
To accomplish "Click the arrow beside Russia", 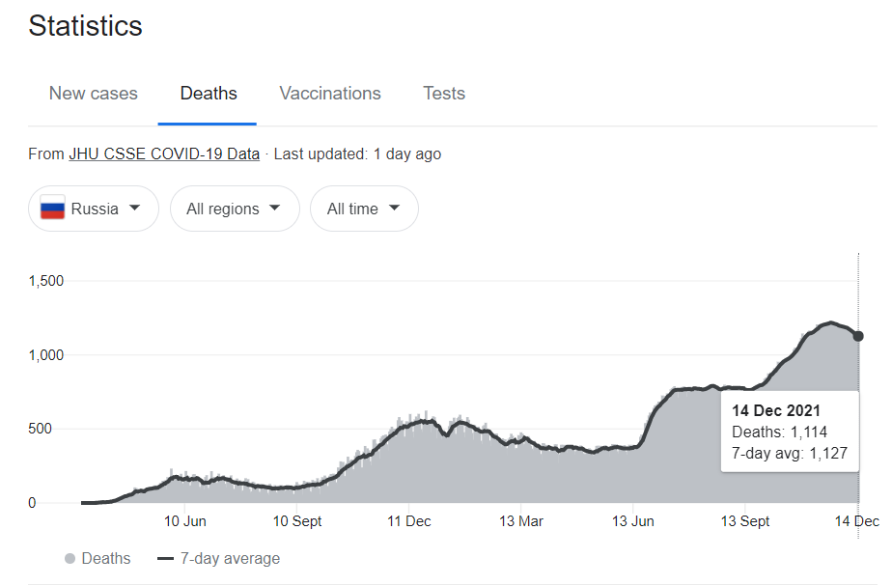I will [135, 209].
